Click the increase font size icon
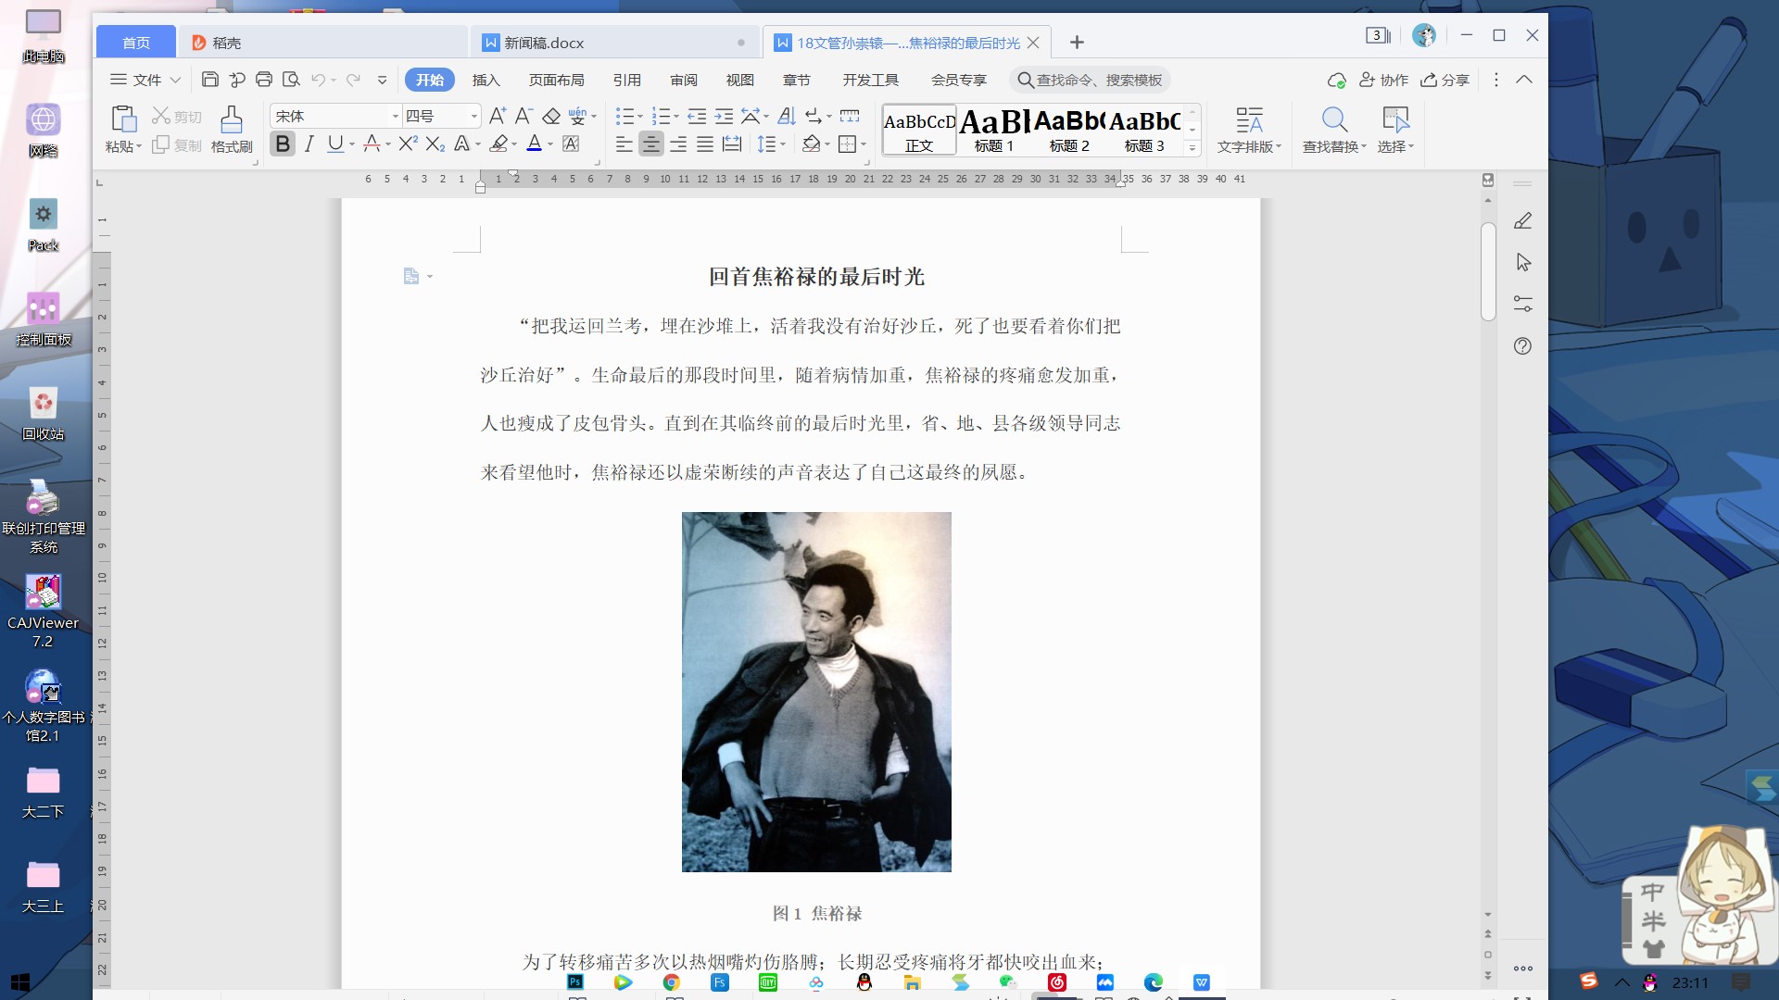The height and width of the screenshot is (1000, 1779). pos(497,116)
